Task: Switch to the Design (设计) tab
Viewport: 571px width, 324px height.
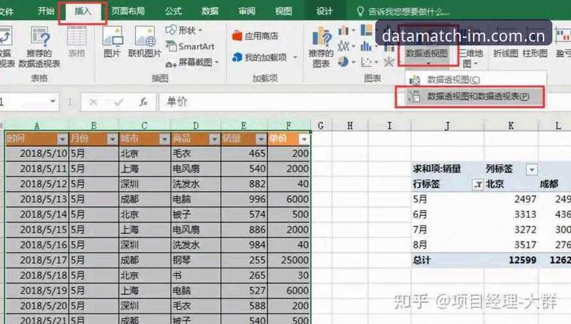Action: point(324,11)
